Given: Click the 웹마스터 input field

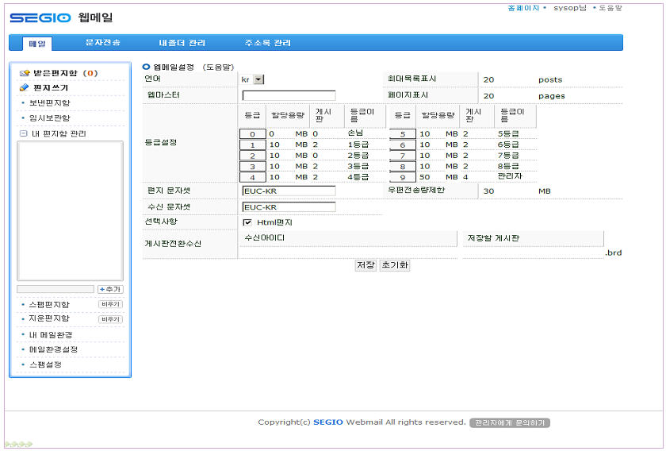Looking at the screenshot, I should tap(289, 96).
